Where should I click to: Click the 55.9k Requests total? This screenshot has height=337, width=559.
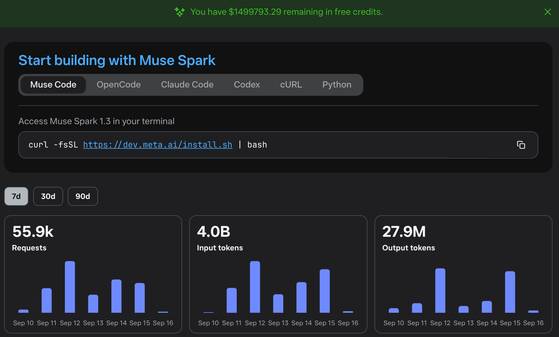(33, 231)
